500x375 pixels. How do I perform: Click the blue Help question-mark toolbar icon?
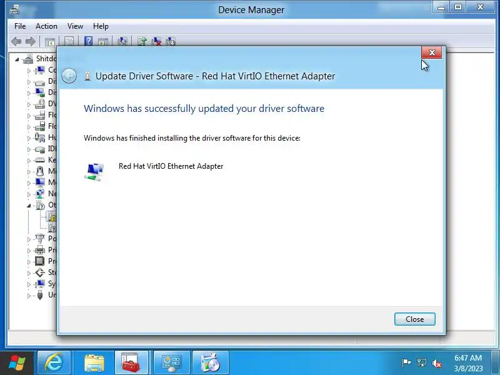(x=88, y=41)
